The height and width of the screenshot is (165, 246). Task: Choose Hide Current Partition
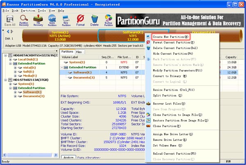pos(173,54)
